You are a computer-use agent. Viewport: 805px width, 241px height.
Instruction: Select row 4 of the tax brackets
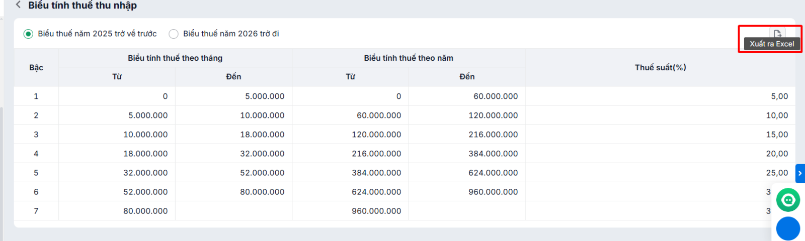(x=405, y=154)
